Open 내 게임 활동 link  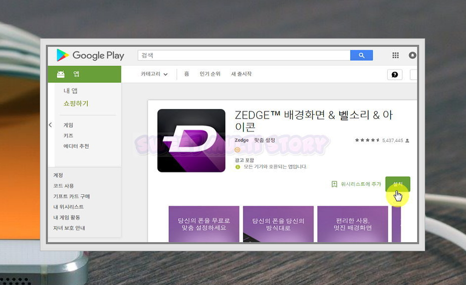coord(66,217)
